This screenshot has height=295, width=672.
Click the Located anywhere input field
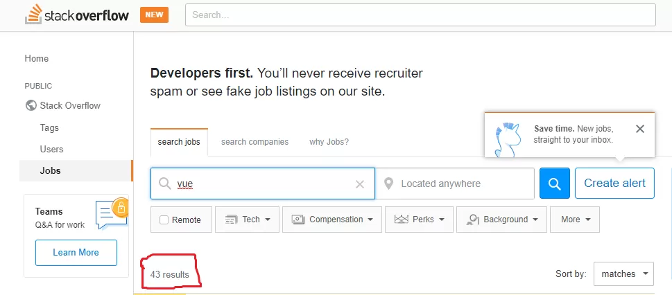point(455,184)
